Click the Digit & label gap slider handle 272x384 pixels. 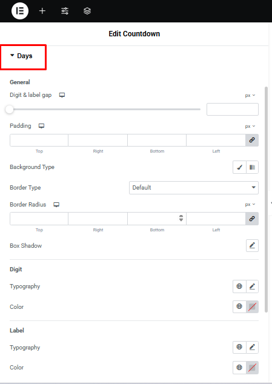10,109
